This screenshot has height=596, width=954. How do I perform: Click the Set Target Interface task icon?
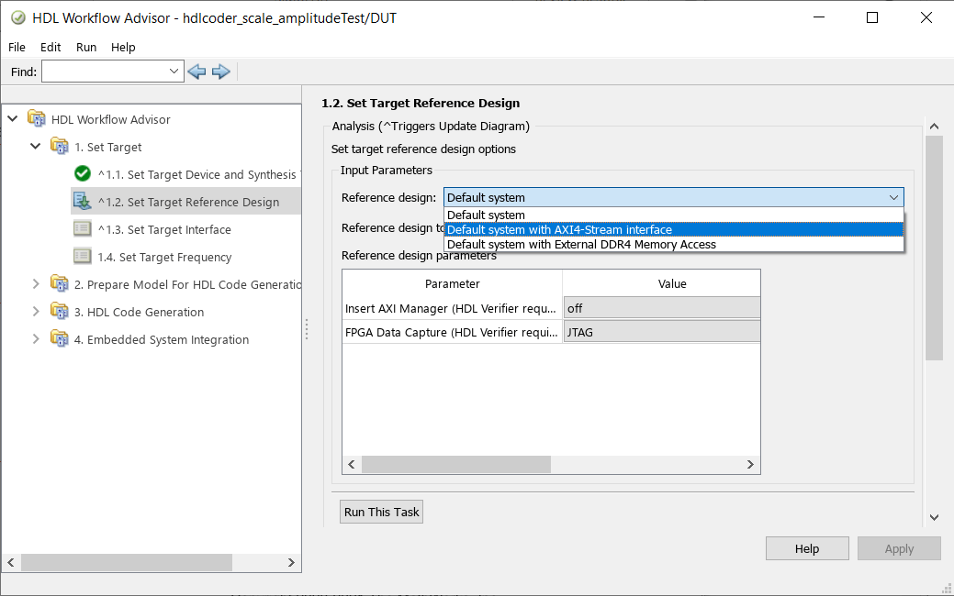click(x=83, y=229)
